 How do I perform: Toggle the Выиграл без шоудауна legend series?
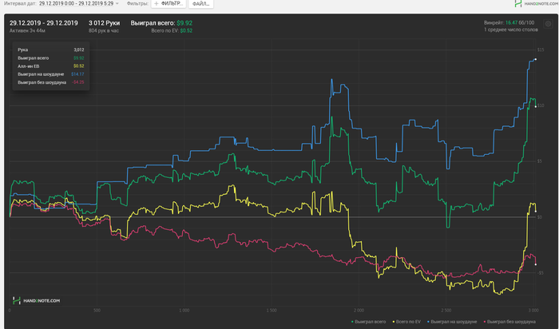[x=509, y=322]
